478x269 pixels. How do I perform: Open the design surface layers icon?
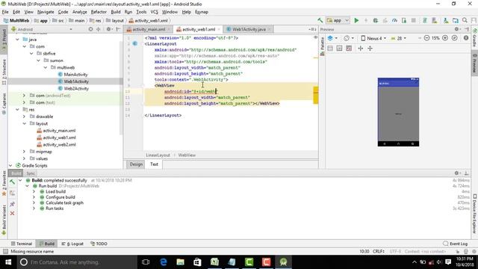pyautogui.click(x=332, y=38)
